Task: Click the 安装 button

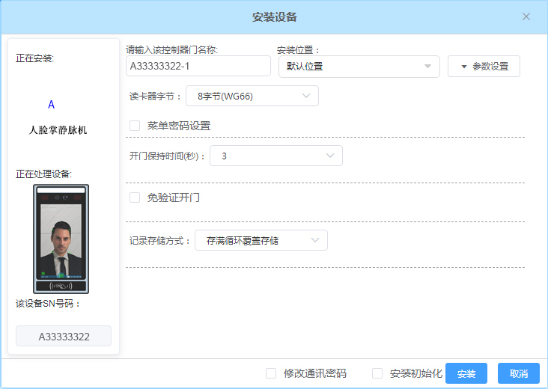Action: [466, 373]
